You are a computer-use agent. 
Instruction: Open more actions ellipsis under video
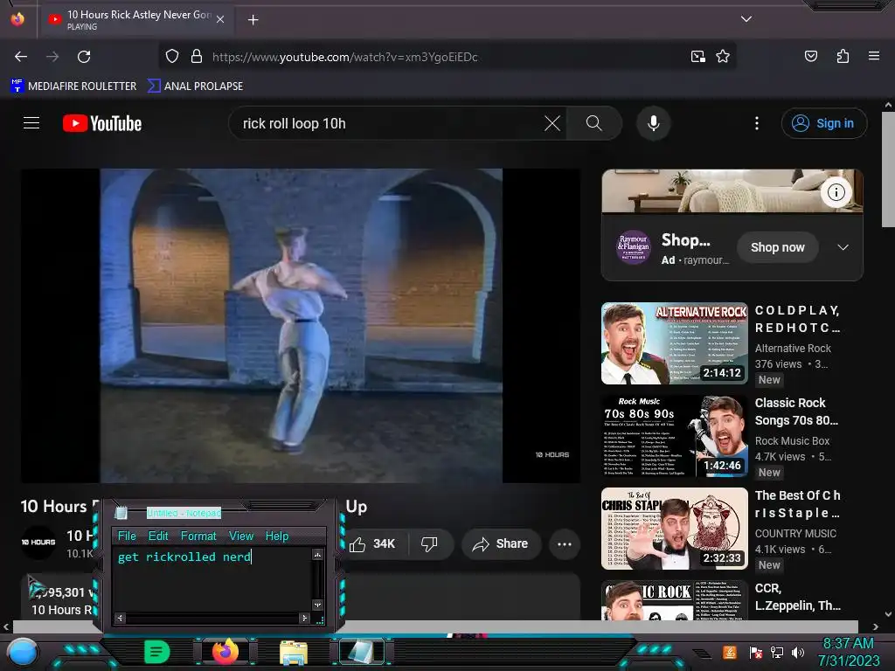[x=565, y=543]
